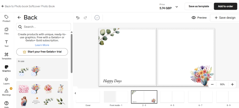The image size is (239, 108).
Task: Add the bouquet graphic next to Cool Moms Club
Action: (36, 89)
